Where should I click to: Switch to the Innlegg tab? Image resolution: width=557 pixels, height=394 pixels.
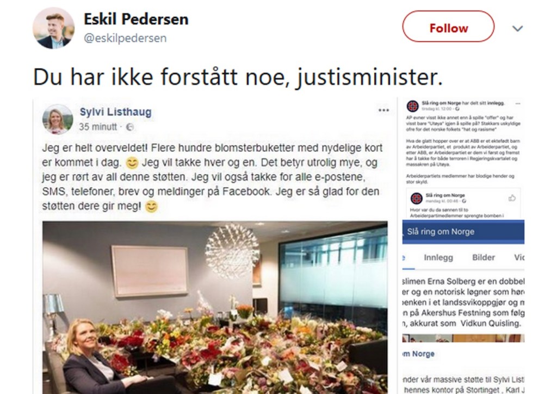[x=438, y=258]
